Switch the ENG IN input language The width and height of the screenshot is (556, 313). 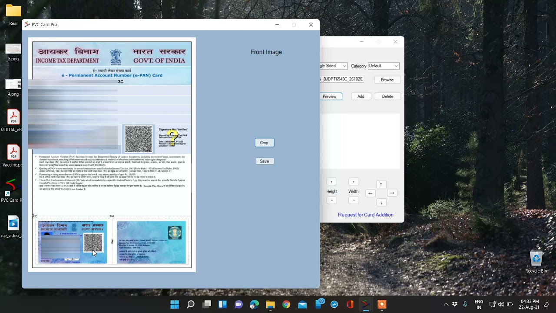click(x=479, y=304)
